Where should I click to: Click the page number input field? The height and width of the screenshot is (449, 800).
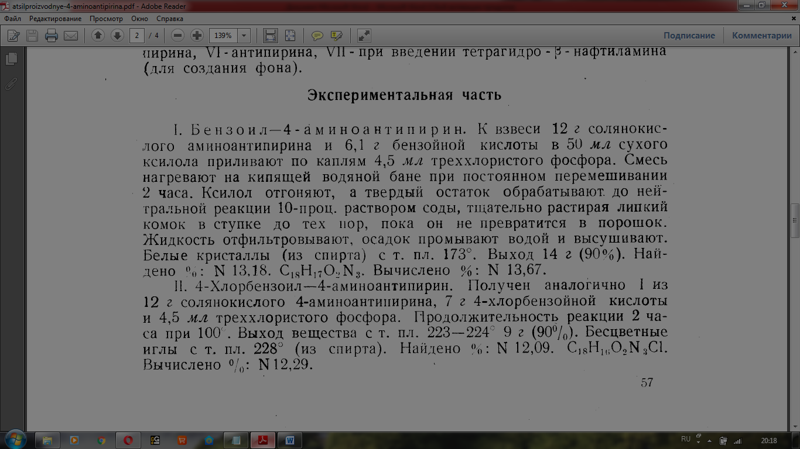click(137, 36)
